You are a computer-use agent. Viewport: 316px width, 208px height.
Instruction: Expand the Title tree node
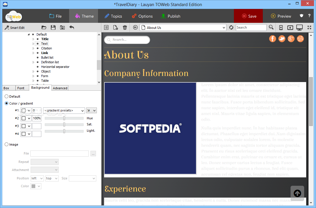click(34, 39)
